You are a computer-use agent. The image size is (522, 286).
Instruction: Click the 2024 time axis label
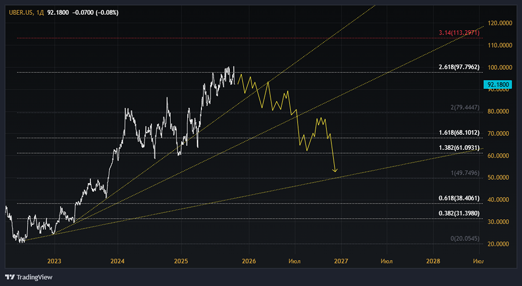click(x=117, y=261)
